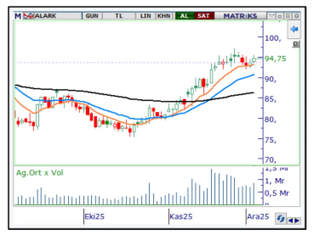Click the Matriks M logo icon
The width and height of the screenshot is (314, 235).
pos(18,16)
